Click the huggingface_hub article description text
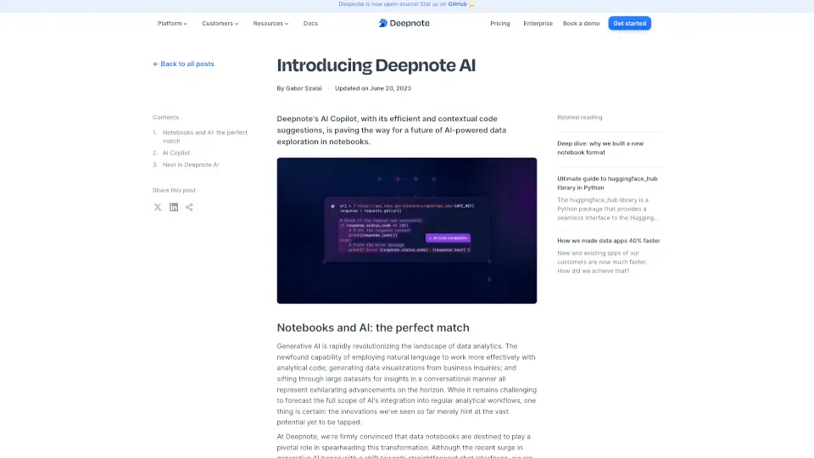This screenshot has width=814, height=458. click(607, 209)
